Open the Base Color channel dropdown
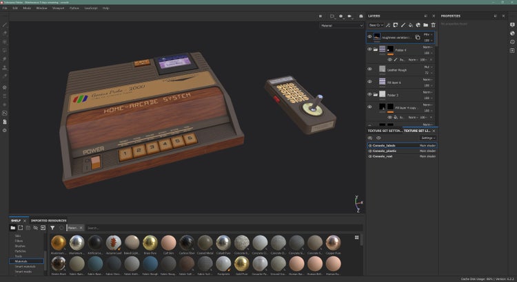The height and width of the screenshot is (282, 517). (x=376, y=25)
